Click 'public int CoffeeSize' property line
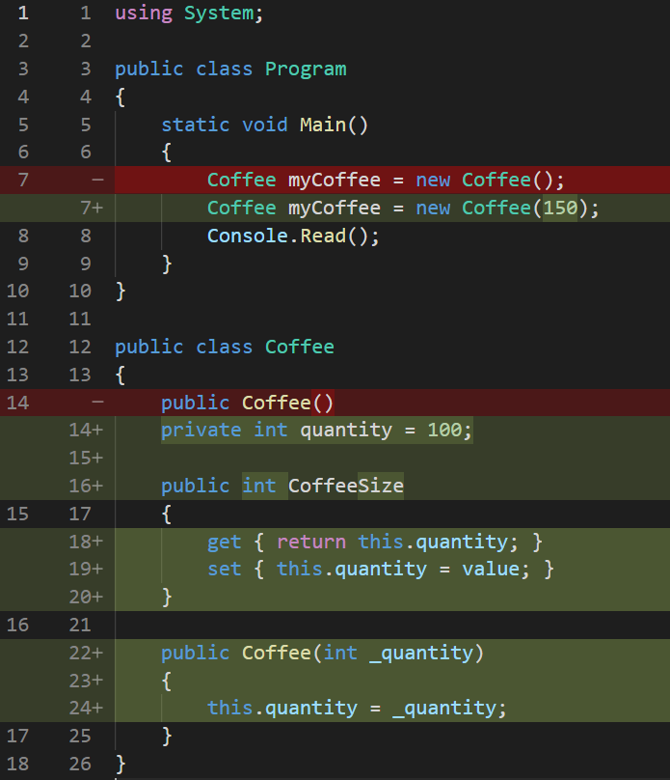This screenshot has height=780, width=670. pyautogui.click(x=282, y=486)
